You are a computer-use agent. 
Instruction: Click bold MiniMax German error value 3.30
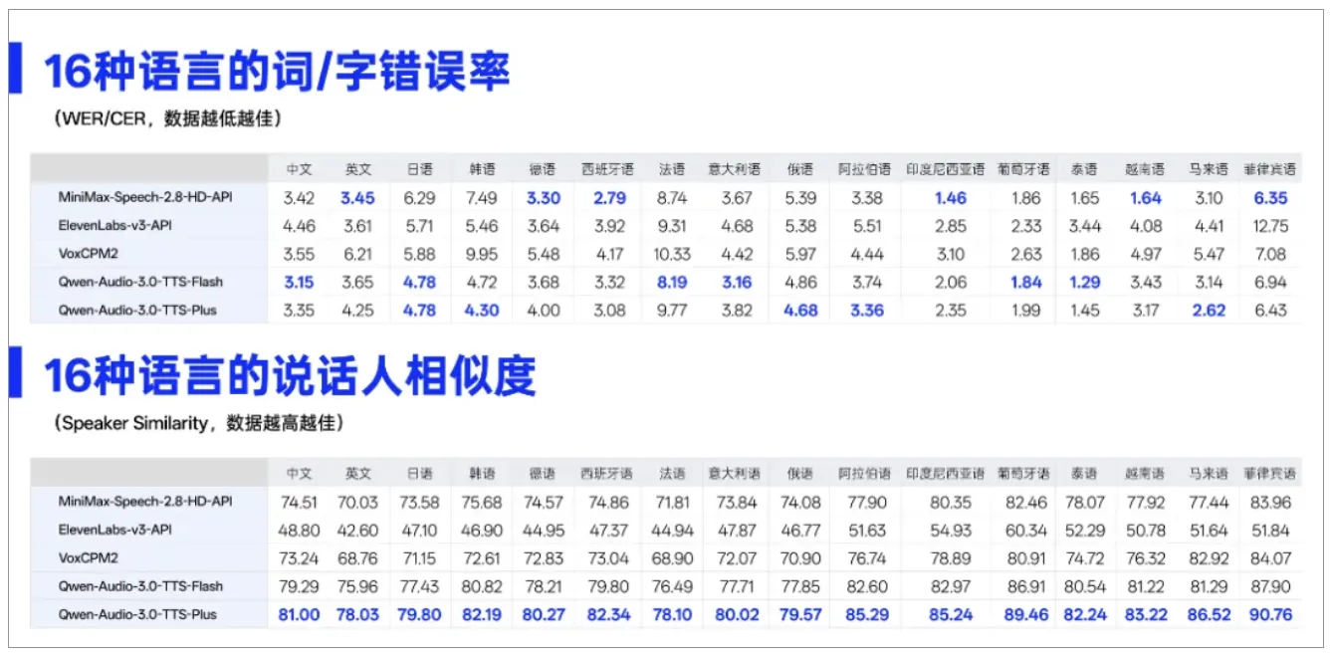pos(544,198)
